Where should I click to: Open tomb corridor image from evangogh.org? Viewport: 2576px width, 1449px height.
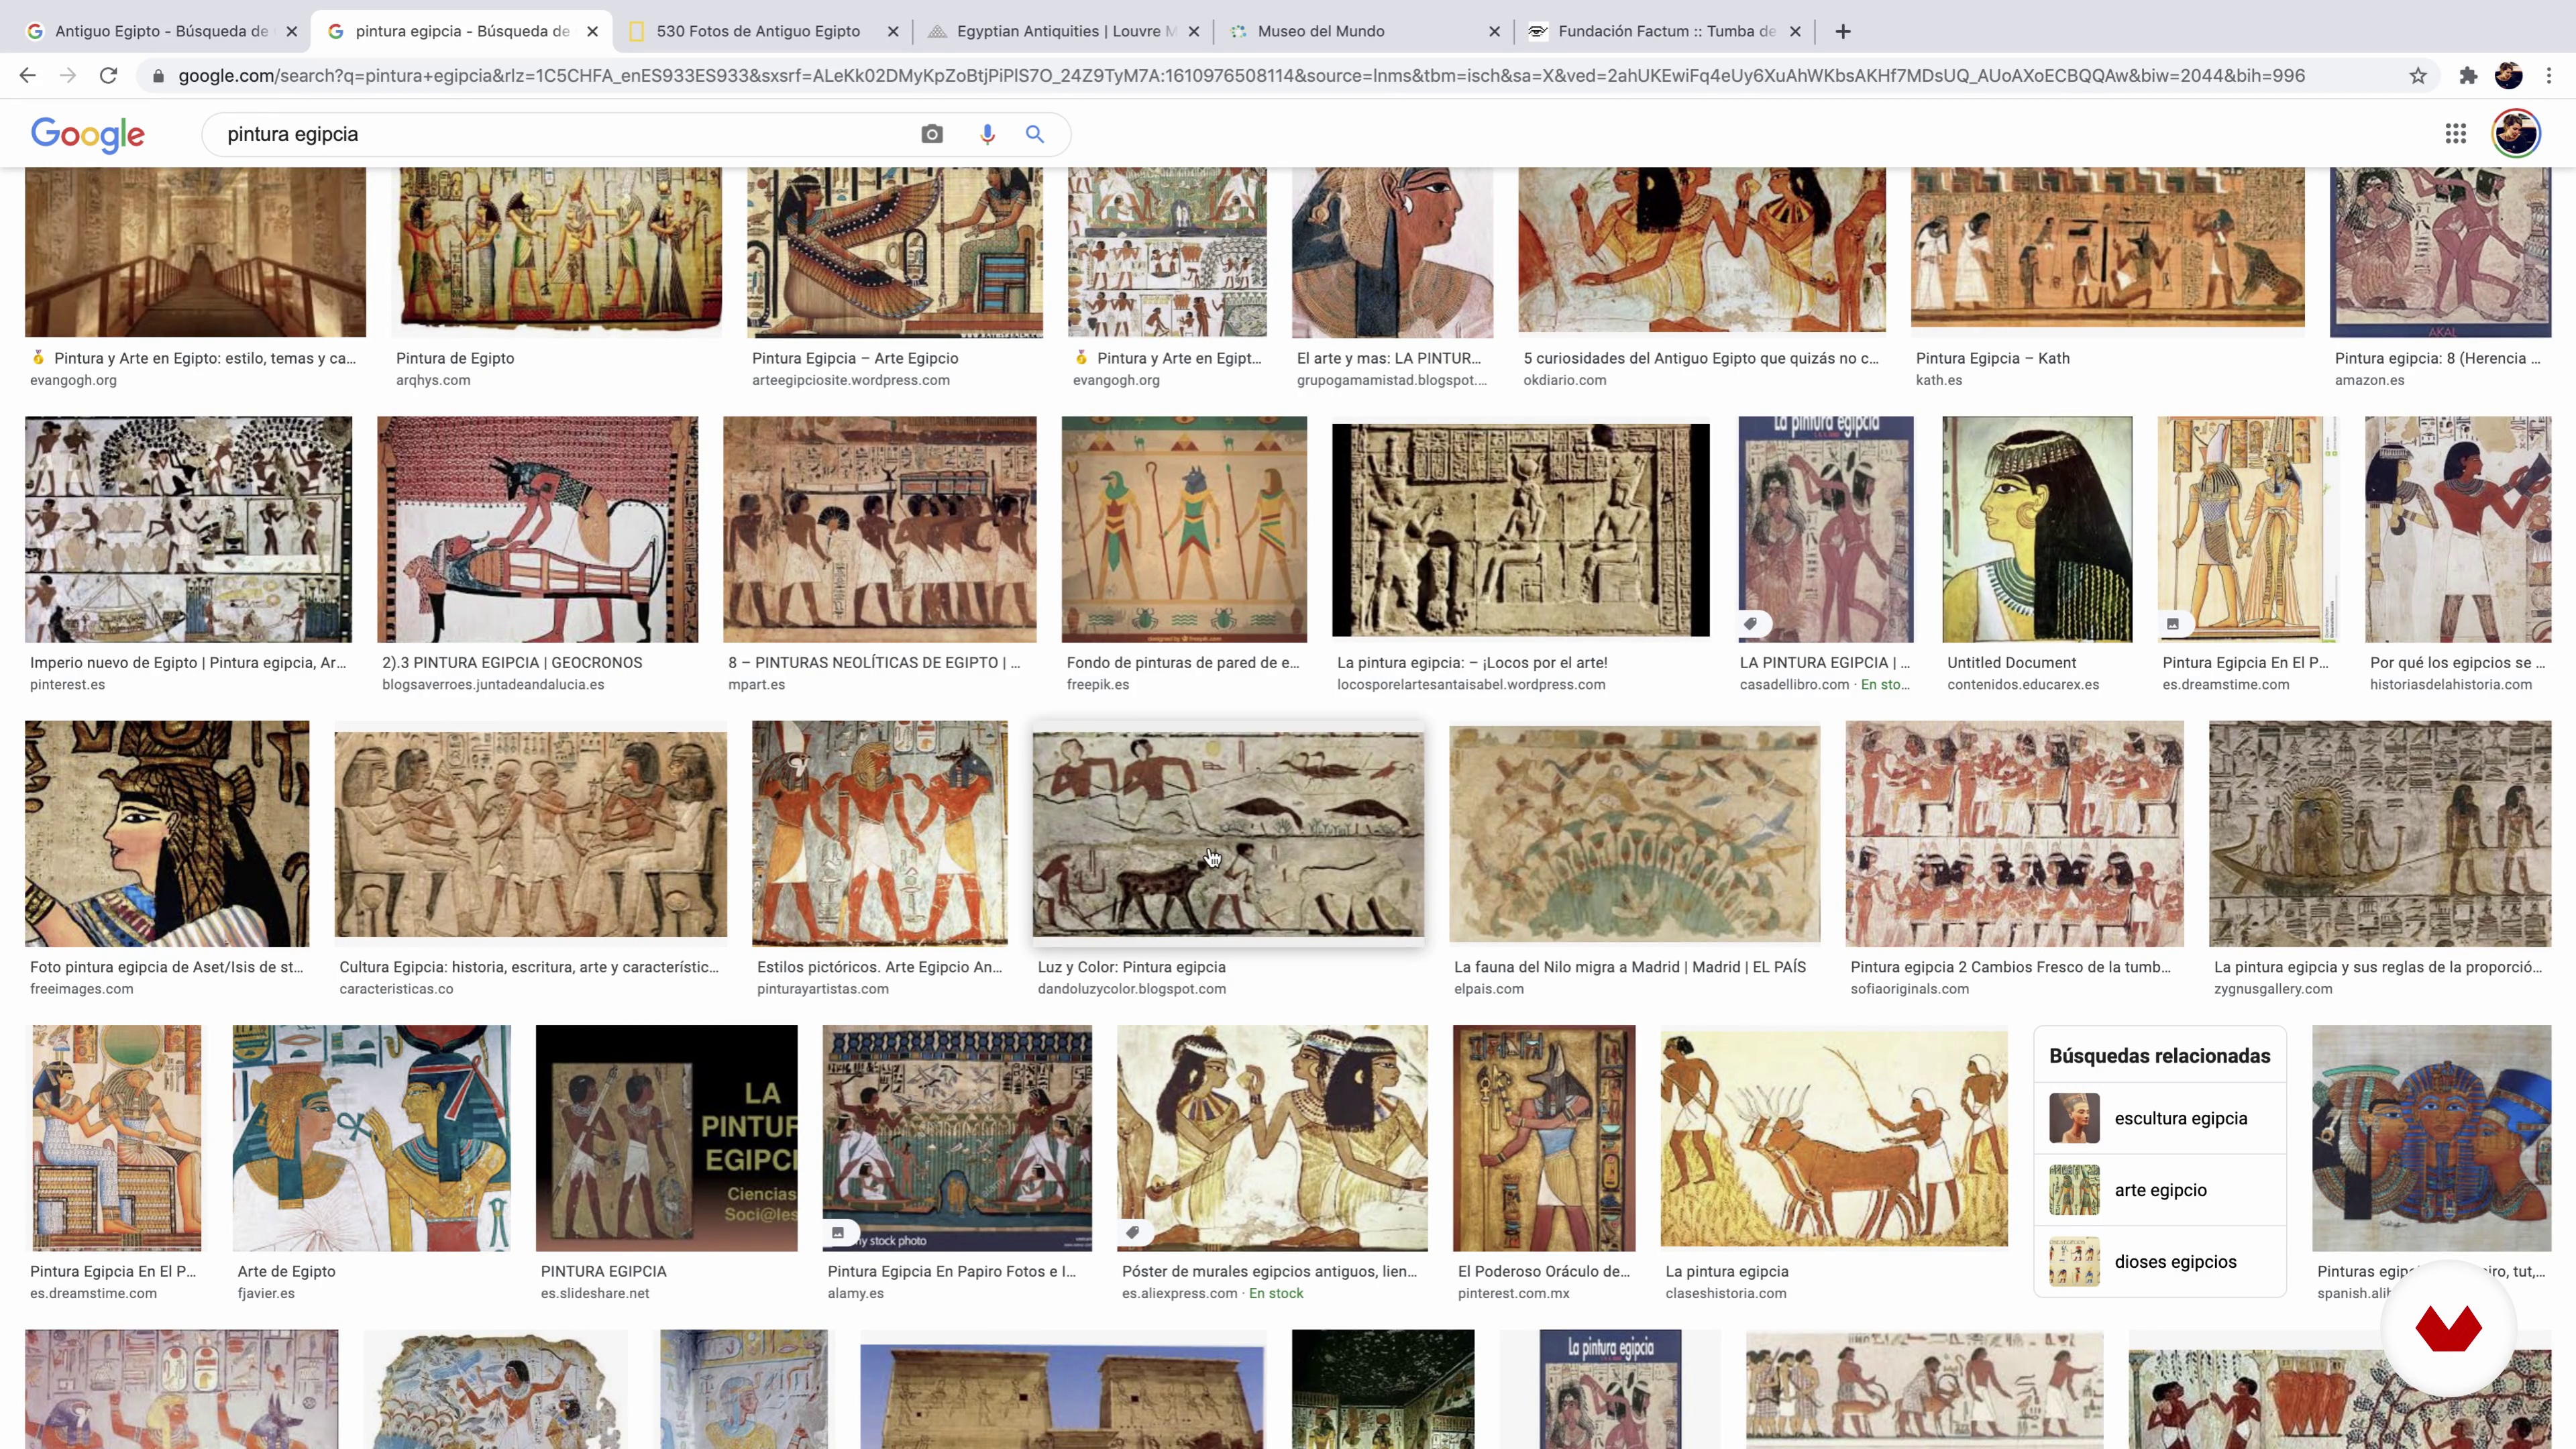point(195,252)
